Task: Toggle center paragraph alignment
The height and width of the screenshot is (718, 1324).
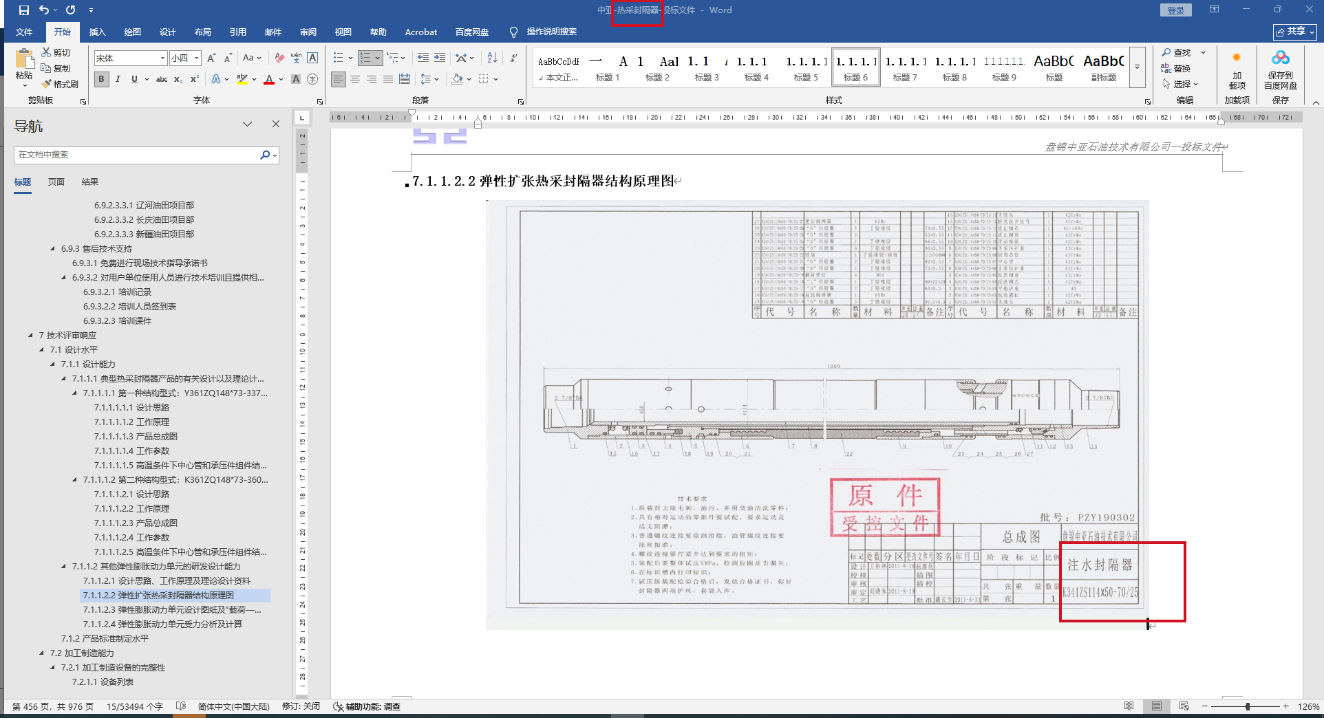Action: point(355,80)
